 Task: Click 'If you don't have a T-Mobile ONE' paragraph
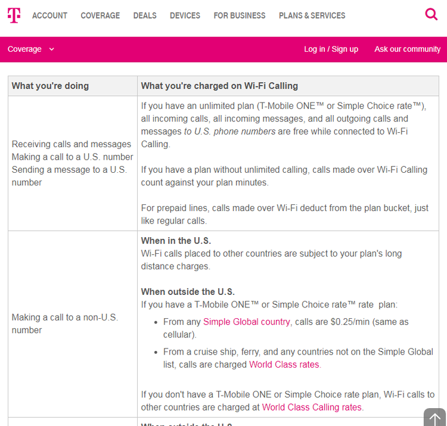point(288,401)
